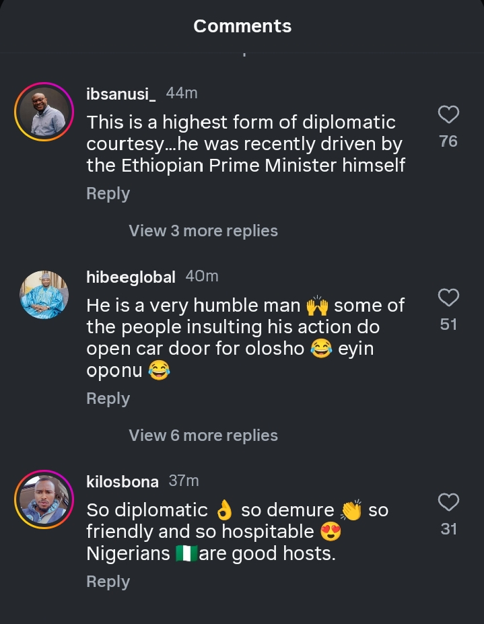Tap the Comments header title
The width and height of the screenshot is (484, 624).
coord(242,26)
